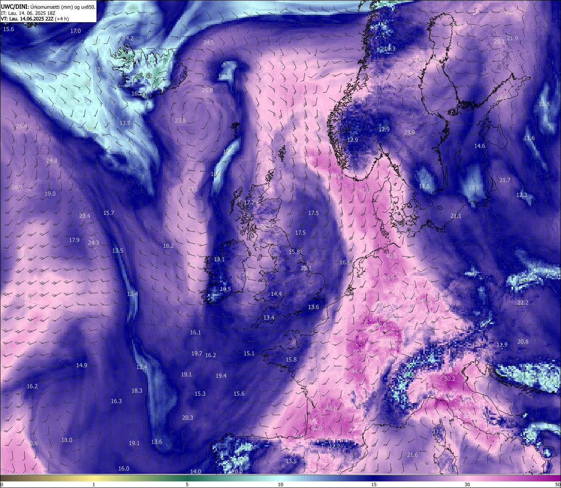
Task: Click the 16.1 value on the map
Action: click(x=195, y=333)
